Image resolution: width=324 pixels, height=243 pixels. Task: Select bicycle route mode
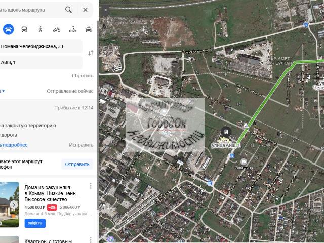click(x=56, y=29)
